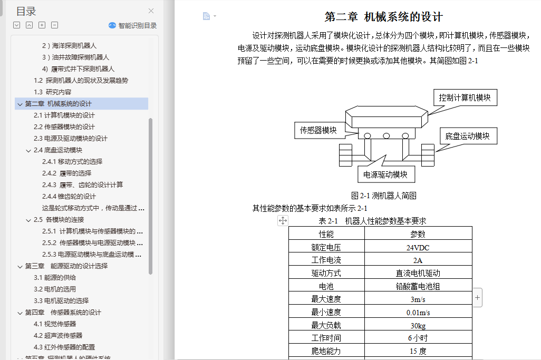Click the 第二章 机械系统的设计 page title
Image resolution: width=541 pixels, height=360 pixels.
click(383, 16)
